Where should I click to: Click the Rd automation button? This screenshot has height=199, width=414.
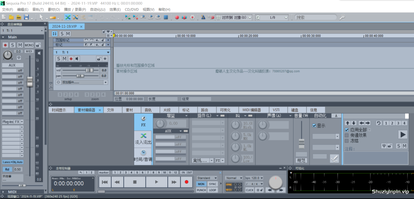coord(7,169)
